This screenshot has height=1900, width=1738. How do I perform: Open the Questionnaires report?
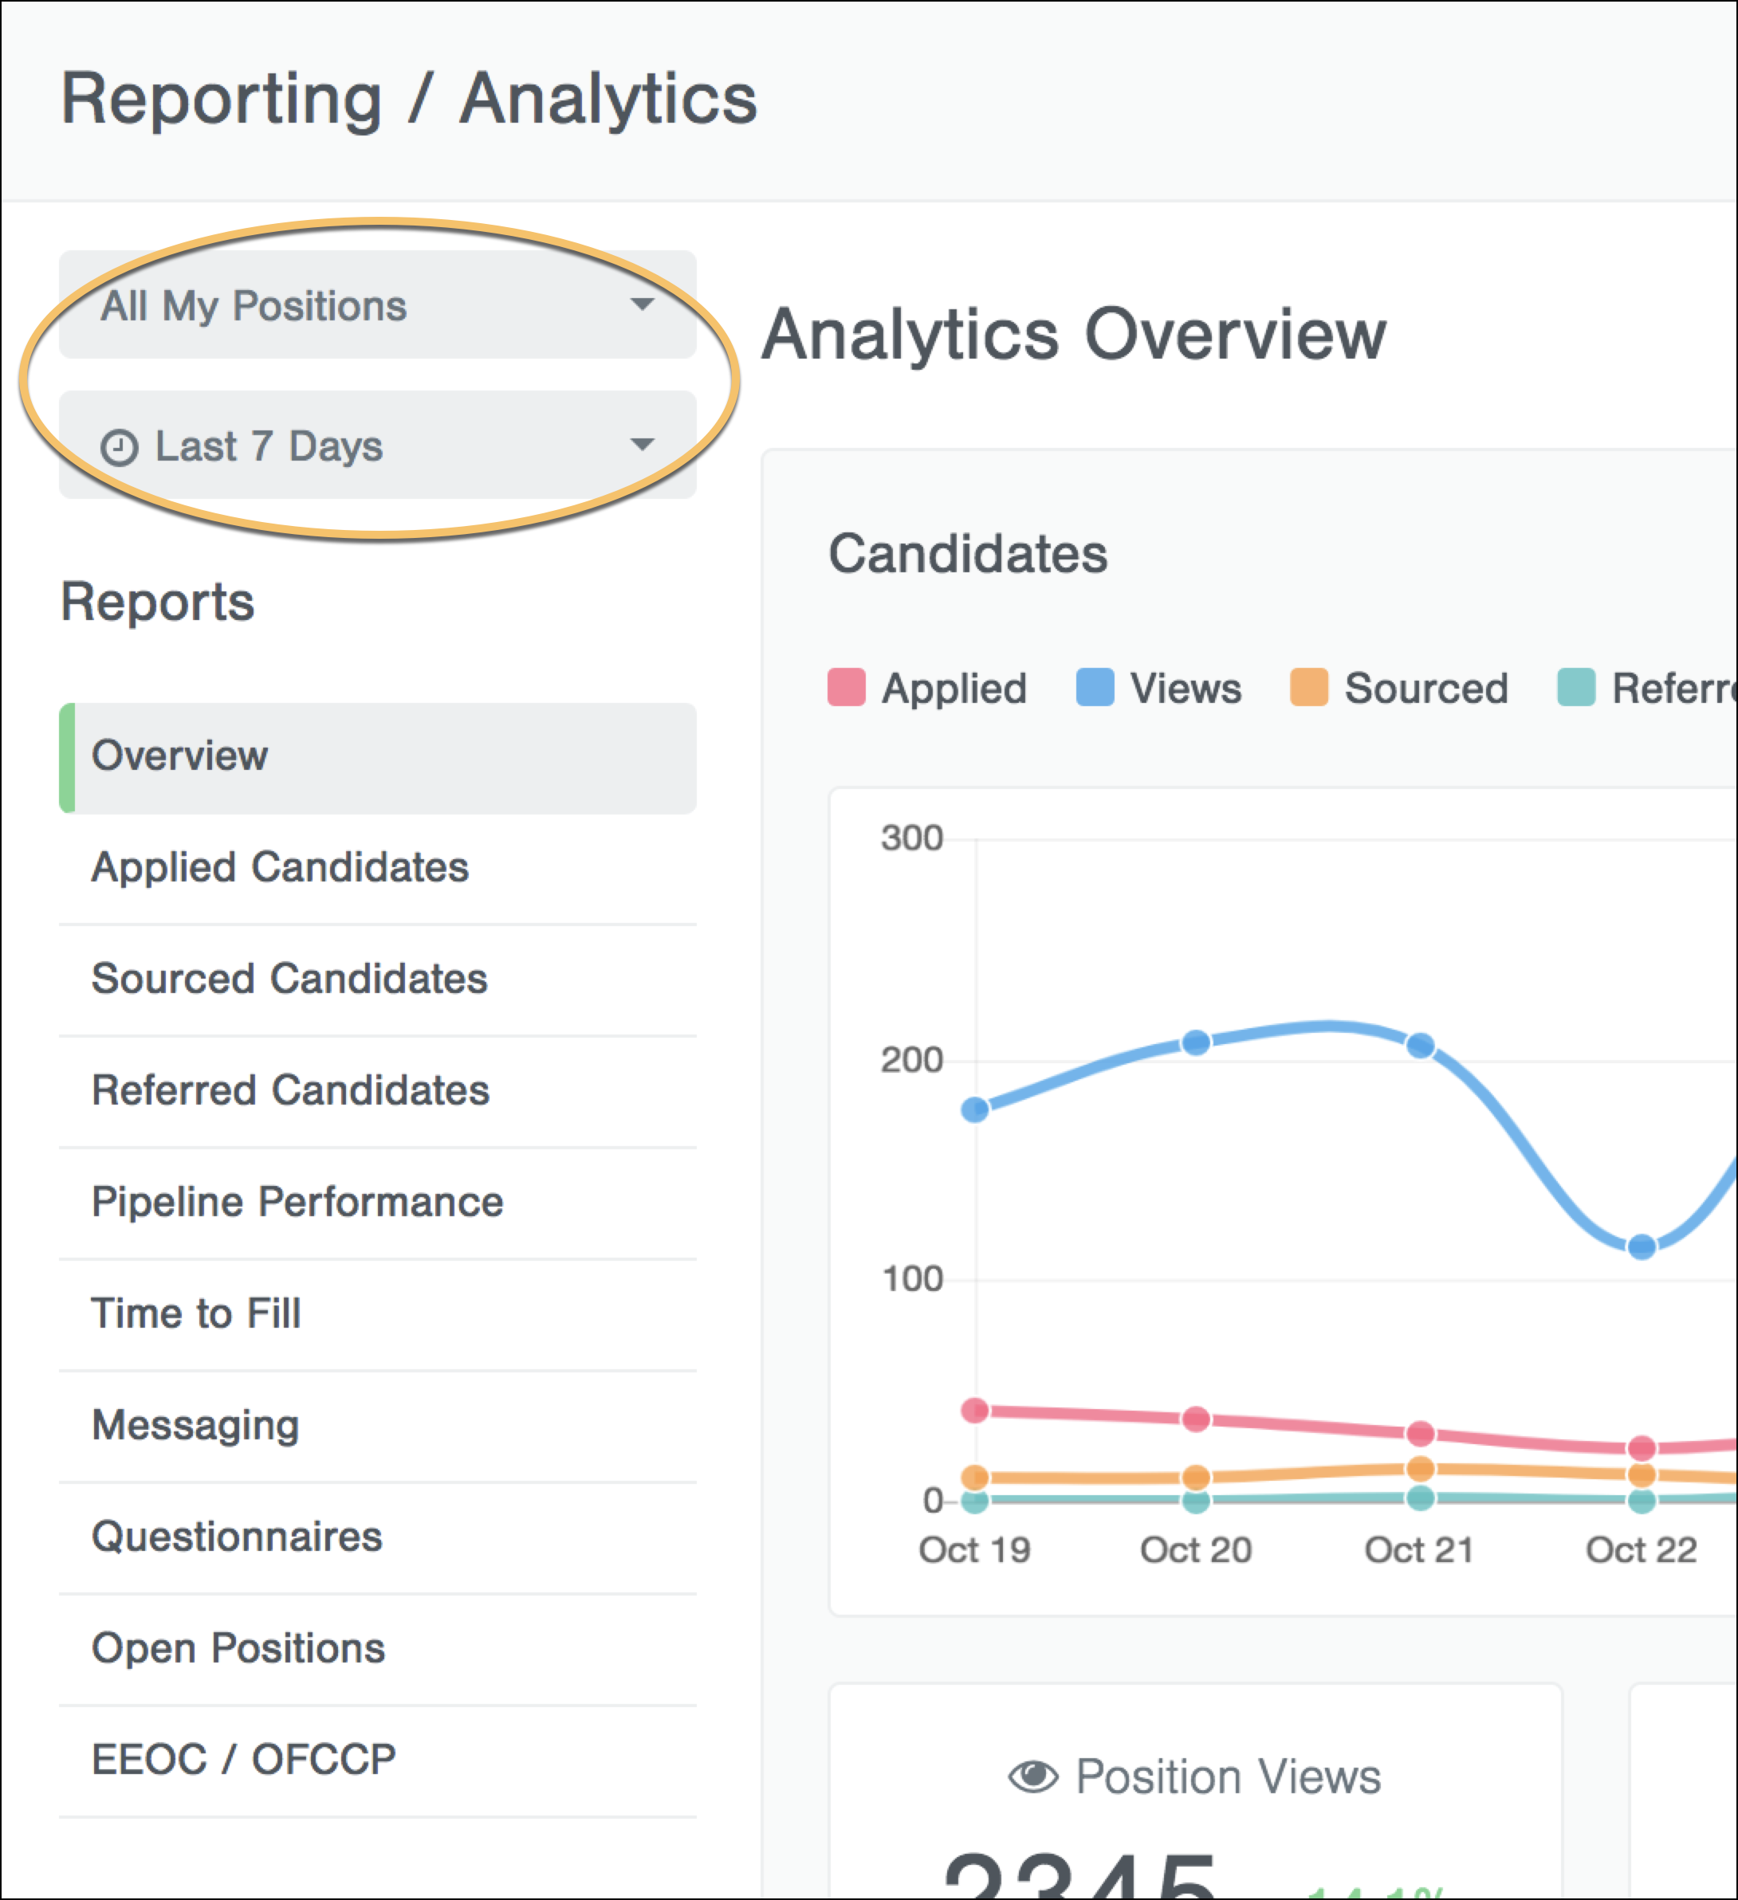(x=237, y=1537)
